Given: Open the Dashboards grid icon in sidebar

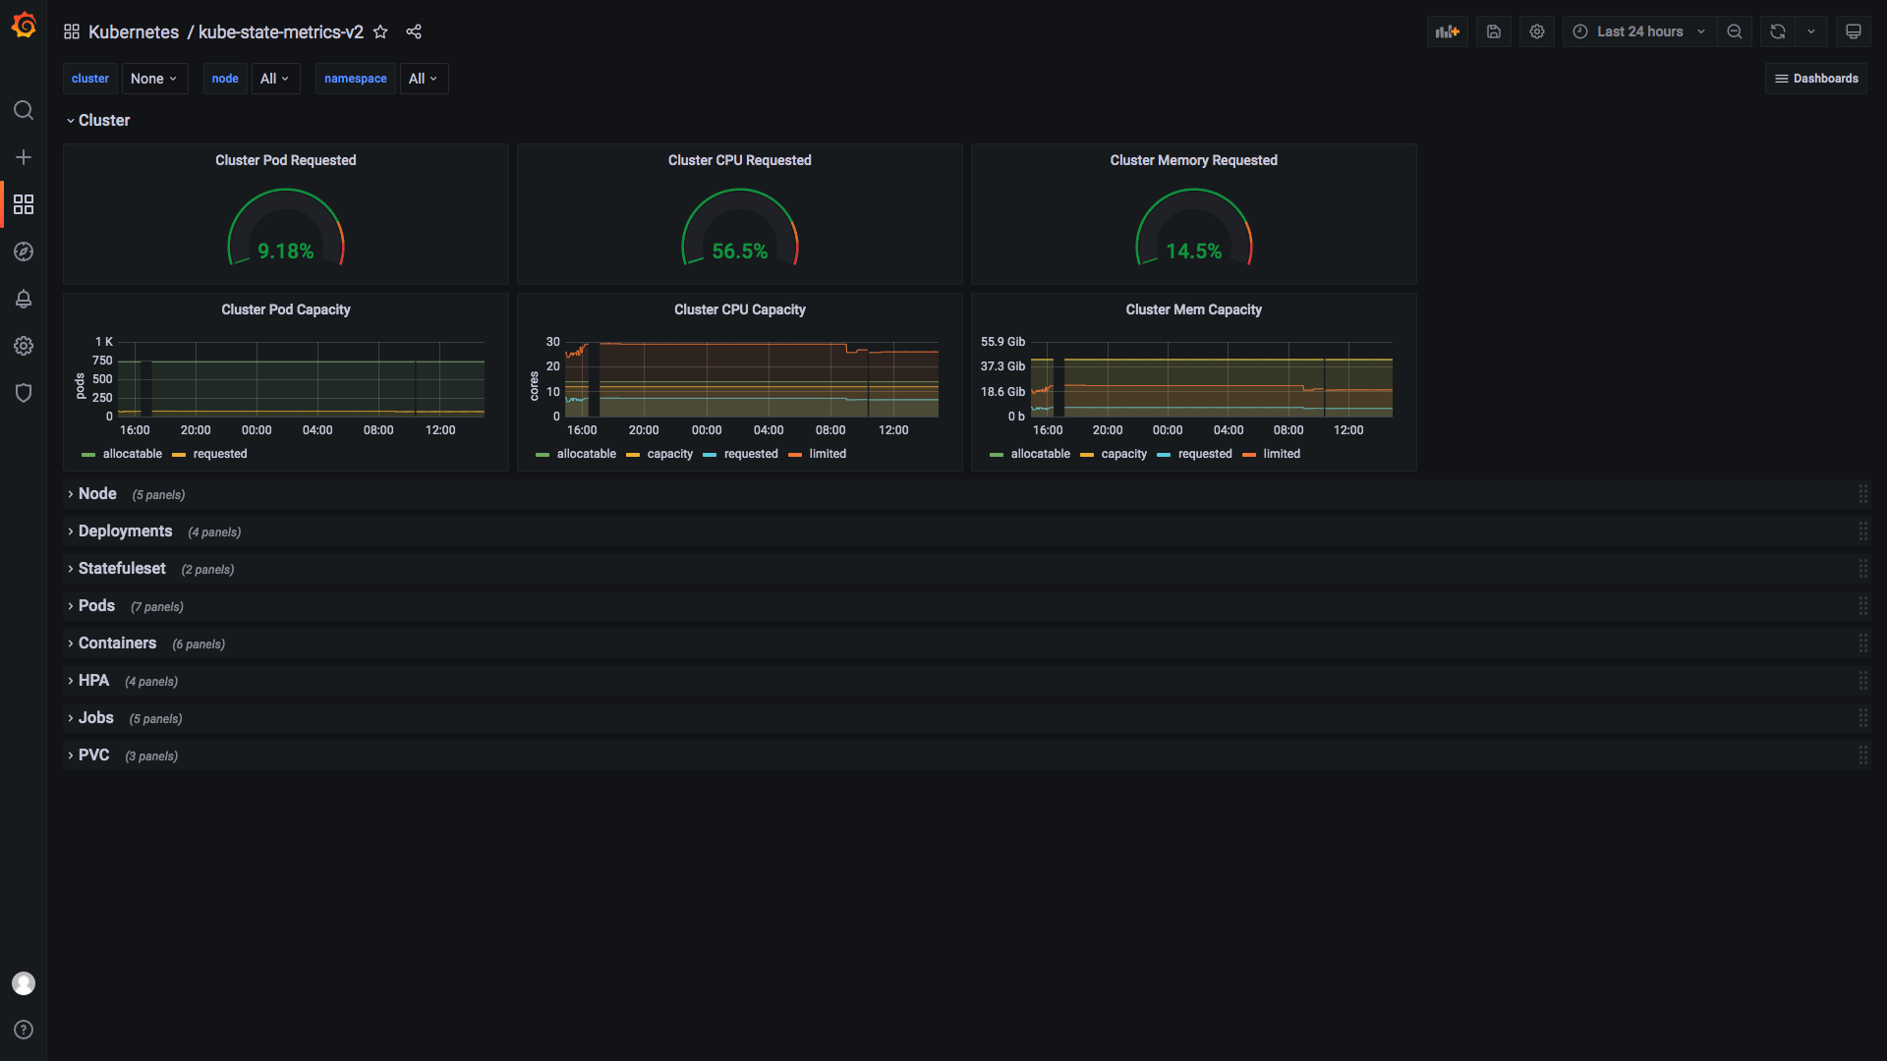Looking at the screenshot, I should (x=24, y=204).
